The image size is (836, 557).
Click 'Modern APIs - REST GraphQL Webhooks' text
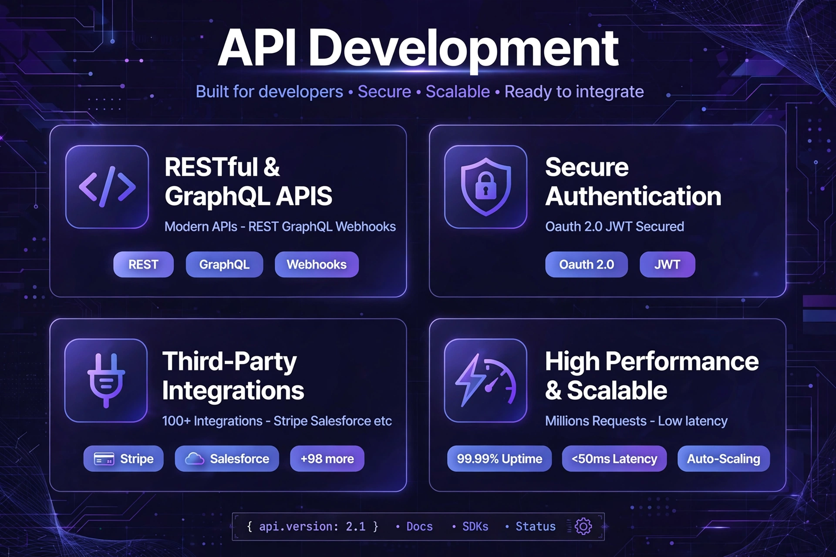(280, 227)
